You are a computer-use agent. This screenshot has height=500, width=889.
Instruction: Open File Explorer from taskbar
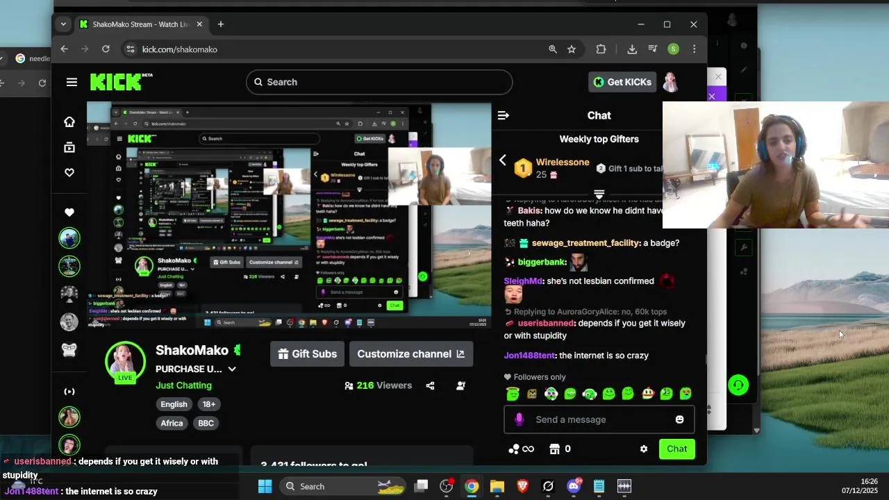click(497, 486)
